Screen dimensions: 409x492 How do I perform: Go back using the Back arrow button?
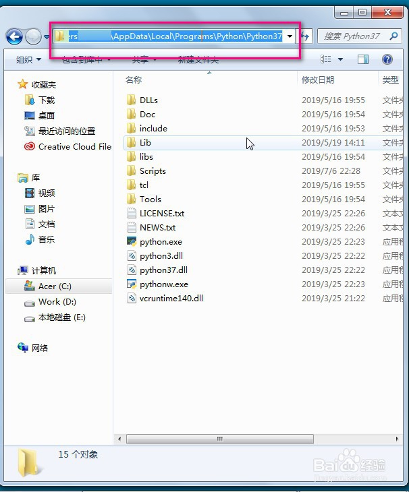(14, 36)
